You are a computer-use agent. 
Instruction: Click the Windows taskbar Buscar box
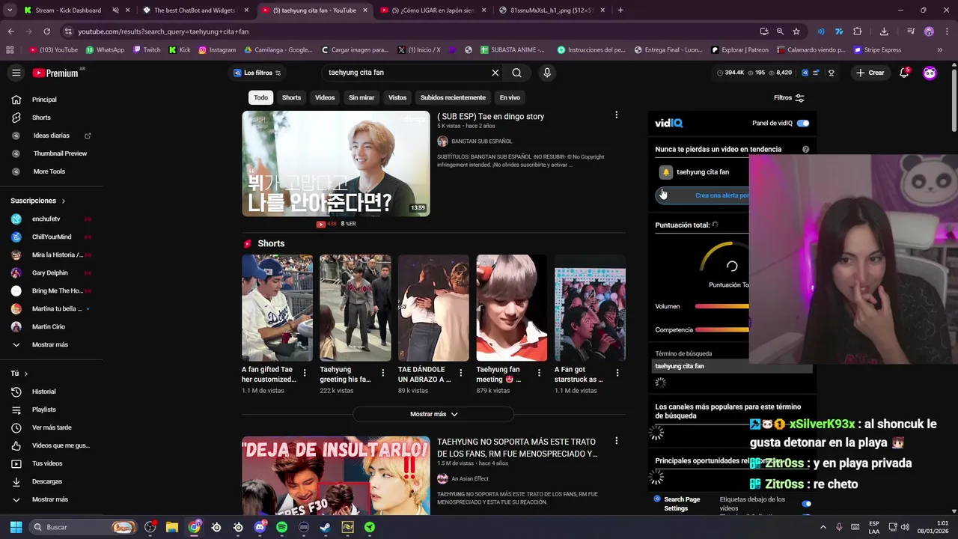click(82, 527)
